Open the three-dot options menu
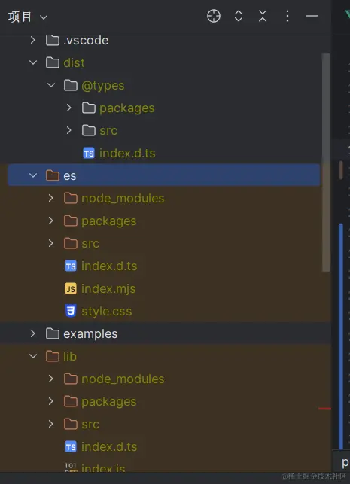This screenshot has width=350, height=484. click(288, 16)
